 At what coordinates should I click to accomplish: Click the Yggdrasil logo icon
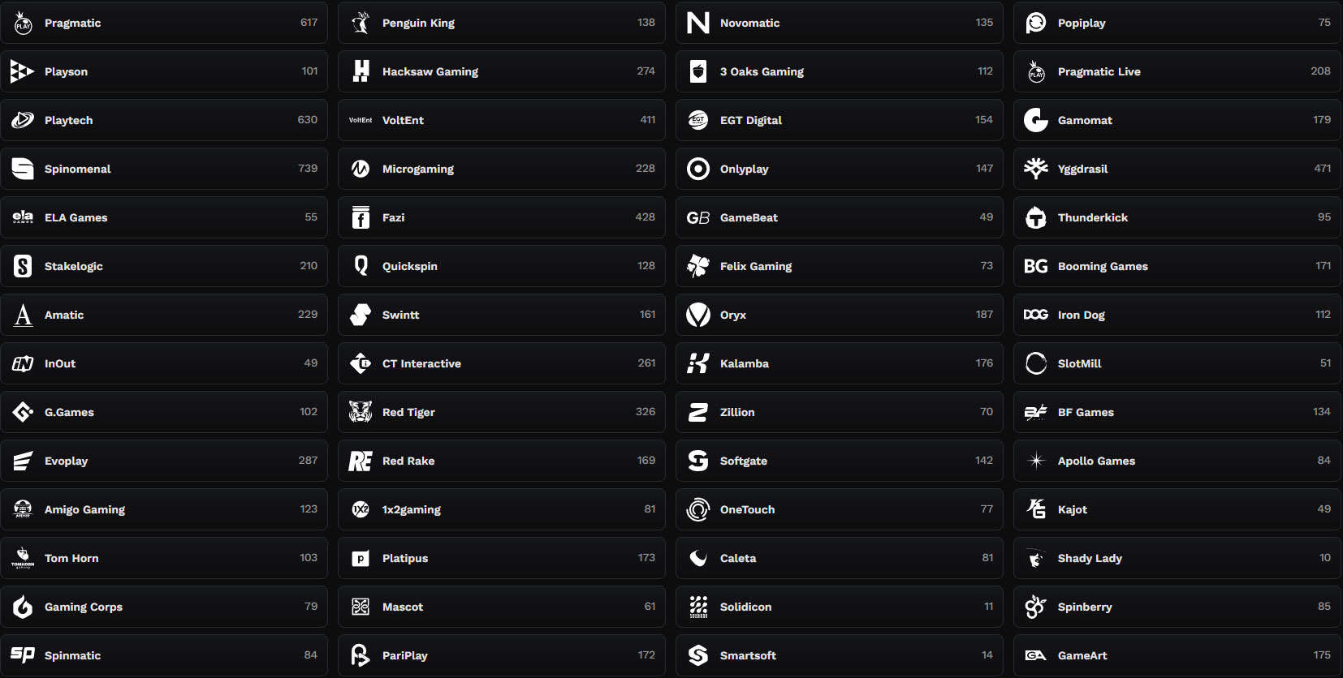[x=1036, y=169]
